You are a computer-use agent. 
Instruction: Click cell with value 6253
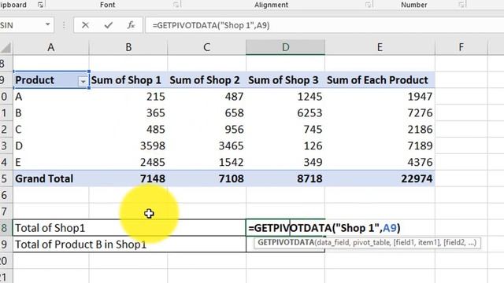tap(285, 113)
